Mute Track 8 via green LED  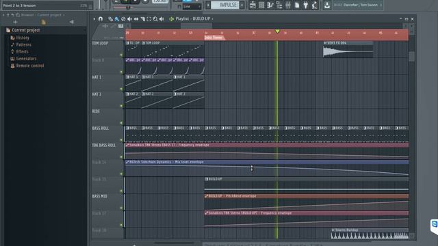tap(121, 72)
